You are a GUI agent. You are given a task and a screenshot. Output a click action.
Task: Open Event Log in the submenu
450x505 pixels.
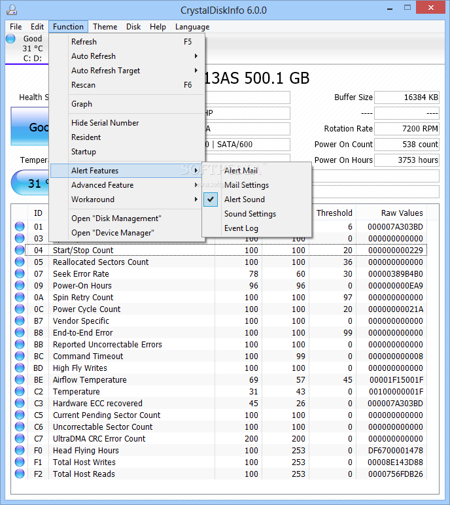257,228
